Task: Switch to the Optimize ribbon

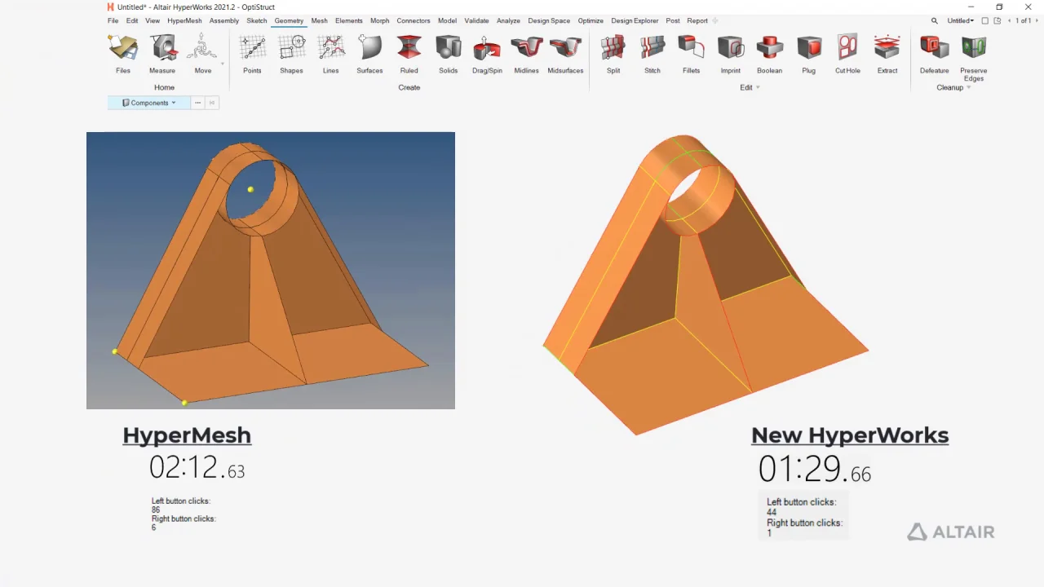Action: 591,20
